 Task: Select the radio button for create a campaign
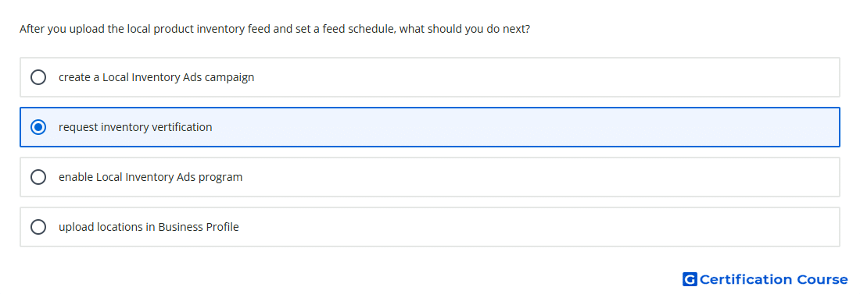(38, 77)
